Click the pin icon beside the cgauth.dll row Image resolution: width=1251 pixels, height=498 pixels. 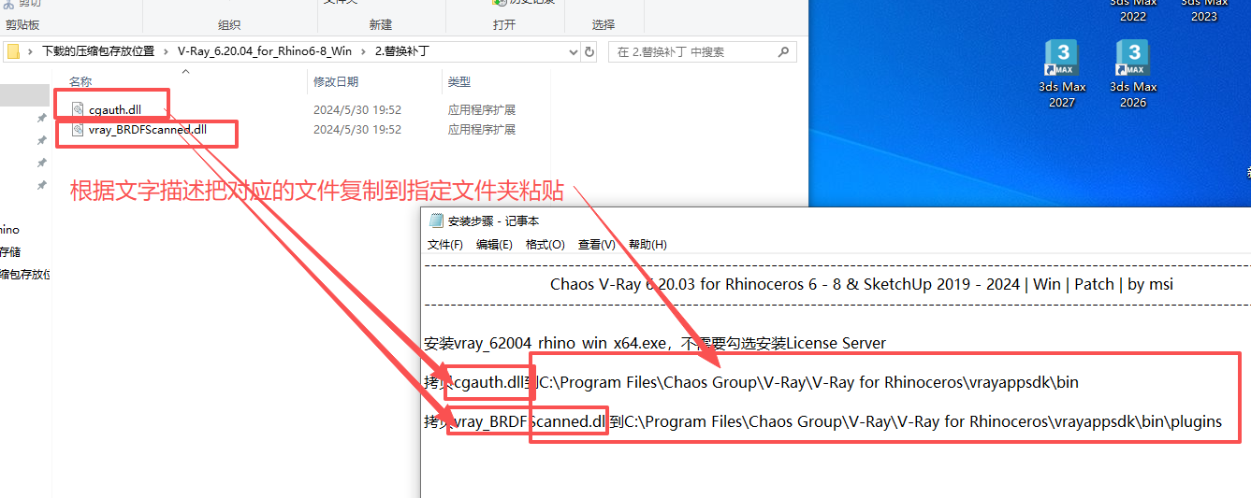click(x=41, y=118)
